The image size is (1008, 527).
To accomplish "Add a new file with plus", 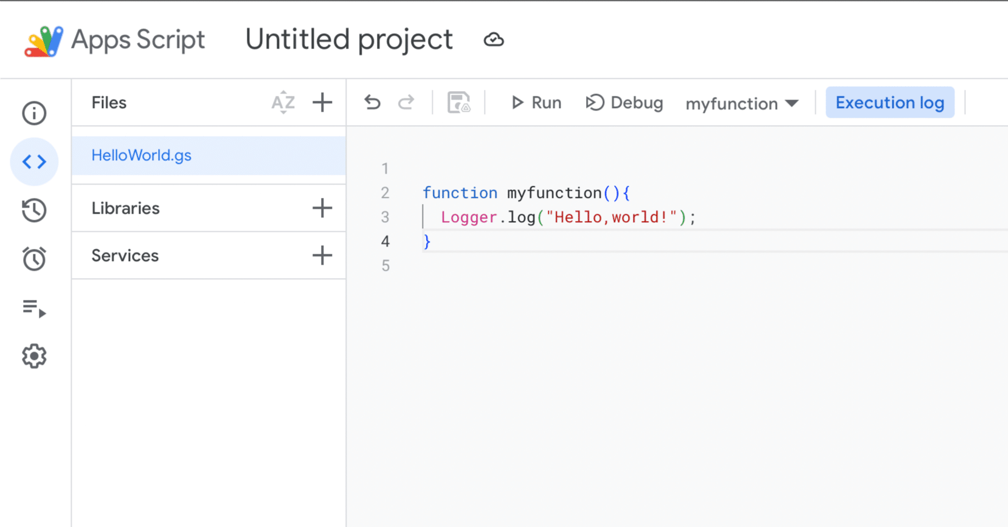I will click(x=322, y=103).
